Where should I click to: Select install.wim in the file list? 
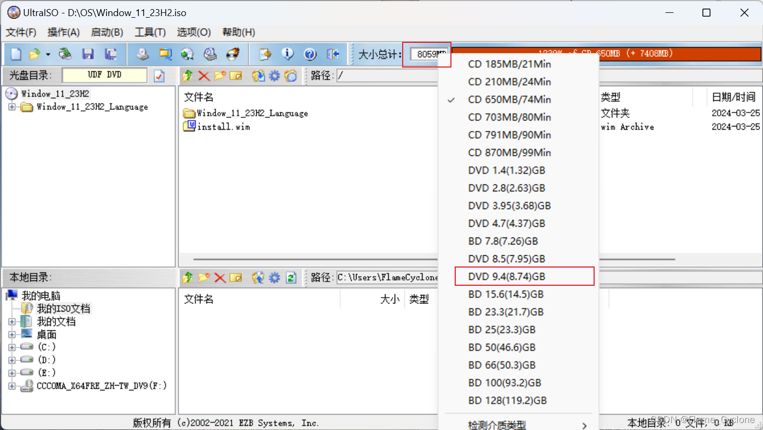pos(217,127)
